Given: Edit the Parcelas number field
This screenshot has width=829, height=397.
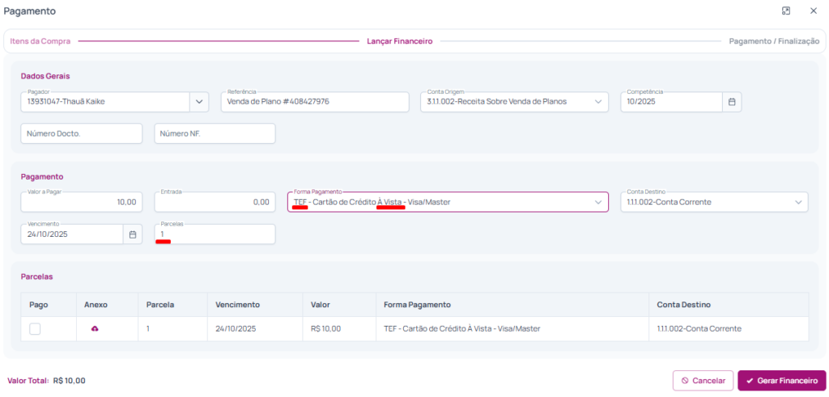Looking at the screenshot, I should (215, 234).
